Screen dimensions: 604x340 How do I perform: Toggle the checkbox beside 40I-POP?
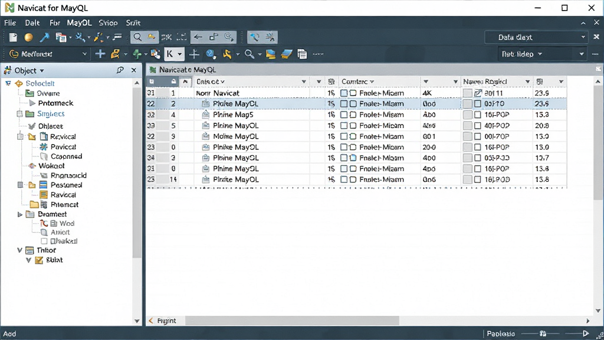click(478, 126)
